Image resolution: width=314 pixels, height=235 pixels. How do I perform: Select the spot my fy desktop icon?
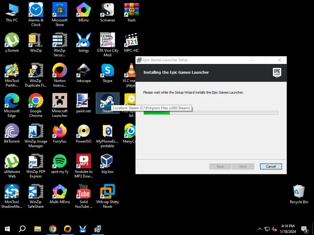coord(59,164)
